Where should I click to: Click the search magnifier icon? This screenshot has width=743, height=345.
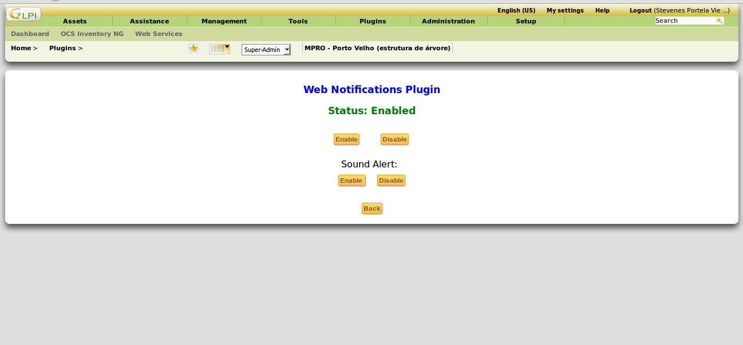point(719,21)
